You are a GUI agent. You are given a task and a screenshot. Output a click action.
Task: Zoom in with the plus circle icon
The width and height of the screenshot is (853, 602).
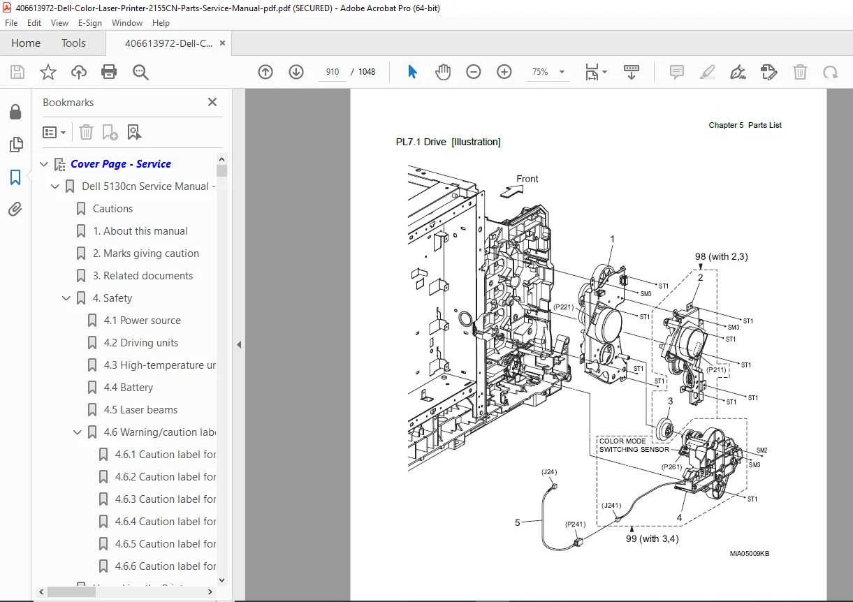pos(504,72)
